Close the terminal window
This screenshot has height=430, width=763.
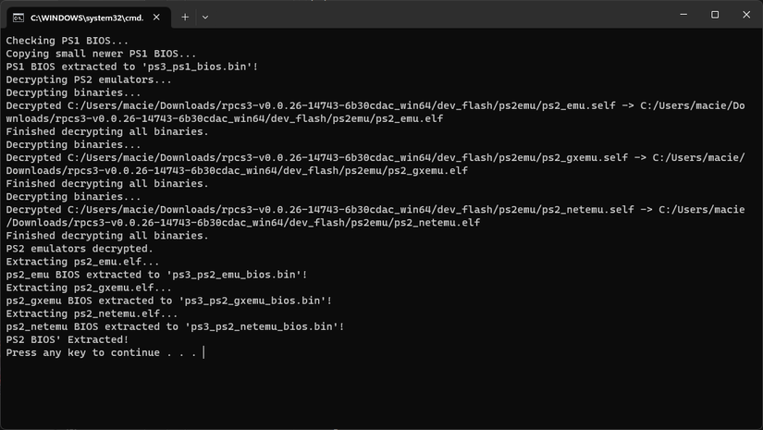(746, 15)
